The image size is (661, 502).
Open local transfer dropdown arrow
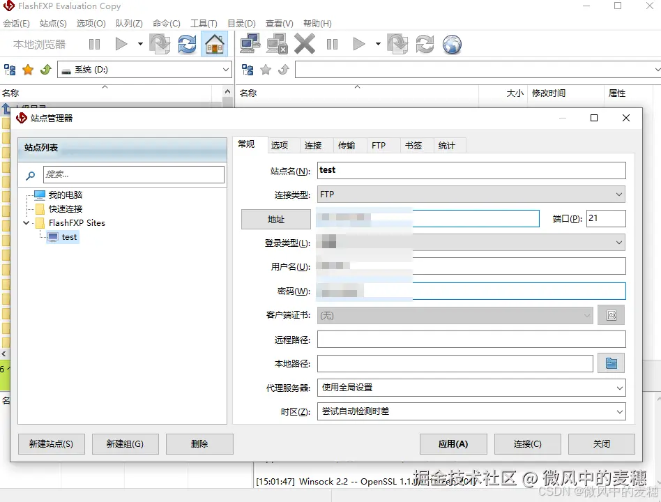140,44
